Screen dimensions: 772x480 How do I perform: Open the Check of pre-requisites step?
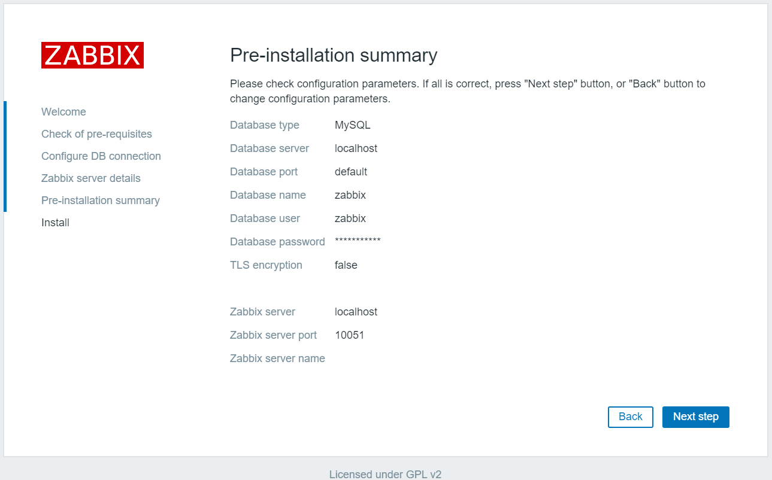click(96, 134)
